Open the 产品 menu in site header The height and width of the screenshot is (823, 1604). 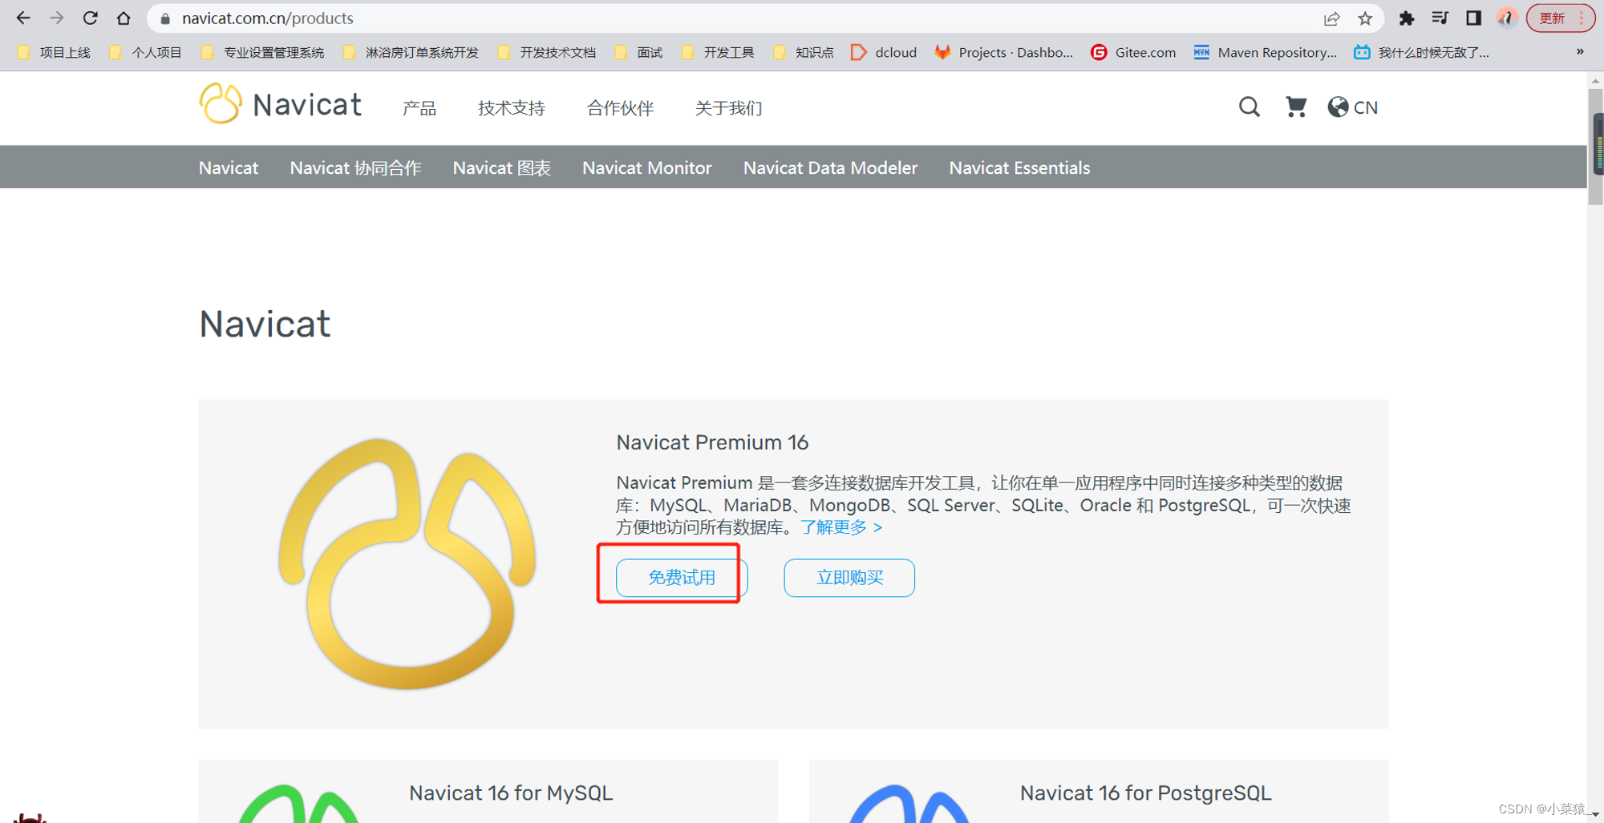[419, 107]
